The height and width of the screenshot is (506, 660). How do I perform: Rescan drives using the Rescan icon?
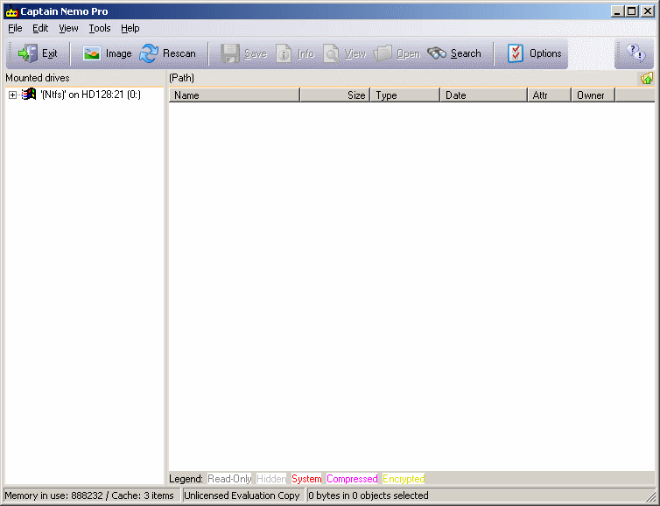coord(150,53)
